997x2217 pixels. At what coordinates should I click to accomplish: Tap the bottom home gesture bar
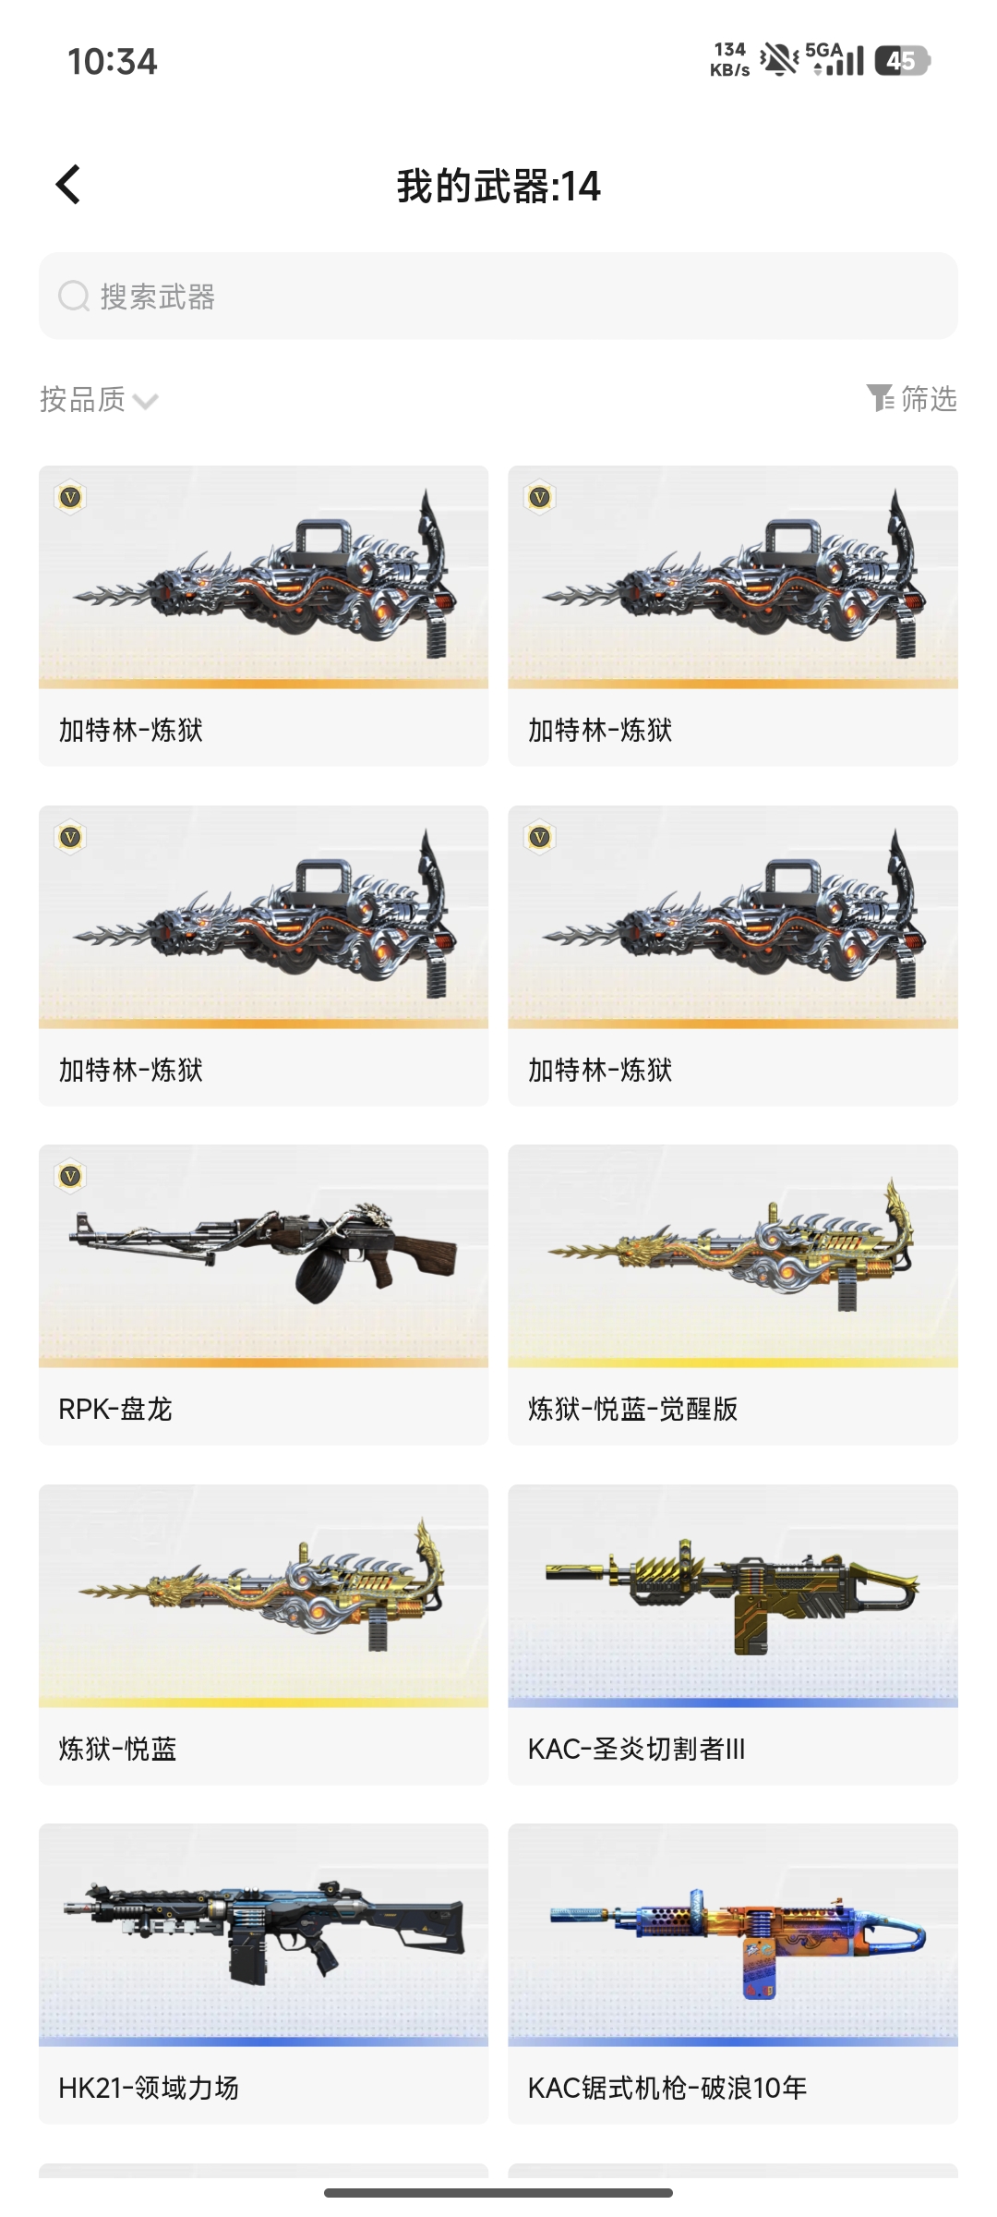tap(498, 2192)
